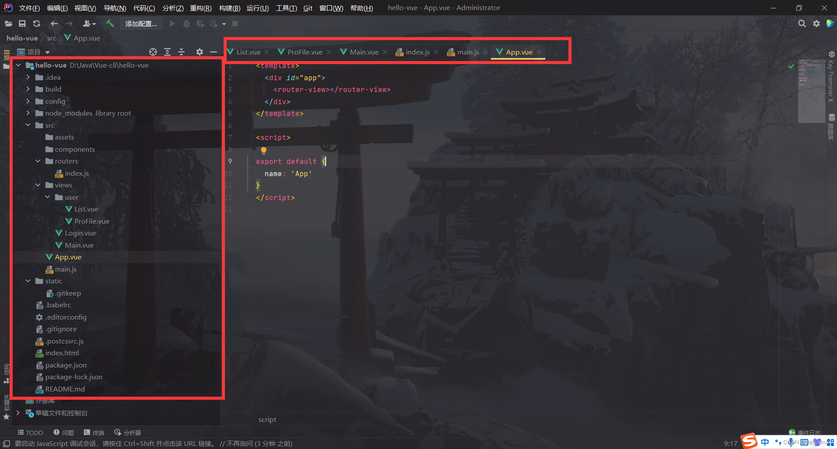
Task: Click the Stop square icon
Action: [235, 24]
